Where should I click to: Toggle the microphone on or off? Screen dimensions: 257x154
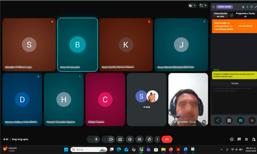click(96, 139)
